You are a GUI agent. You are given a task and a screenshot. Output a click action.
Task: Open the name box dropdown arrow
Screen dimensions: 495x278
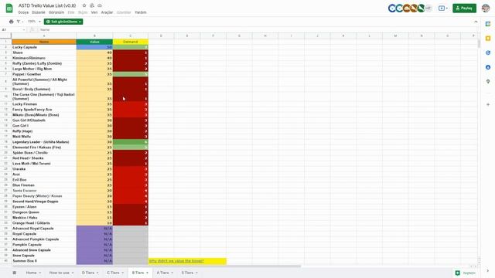pyautogui.click(x=24, y=29)
